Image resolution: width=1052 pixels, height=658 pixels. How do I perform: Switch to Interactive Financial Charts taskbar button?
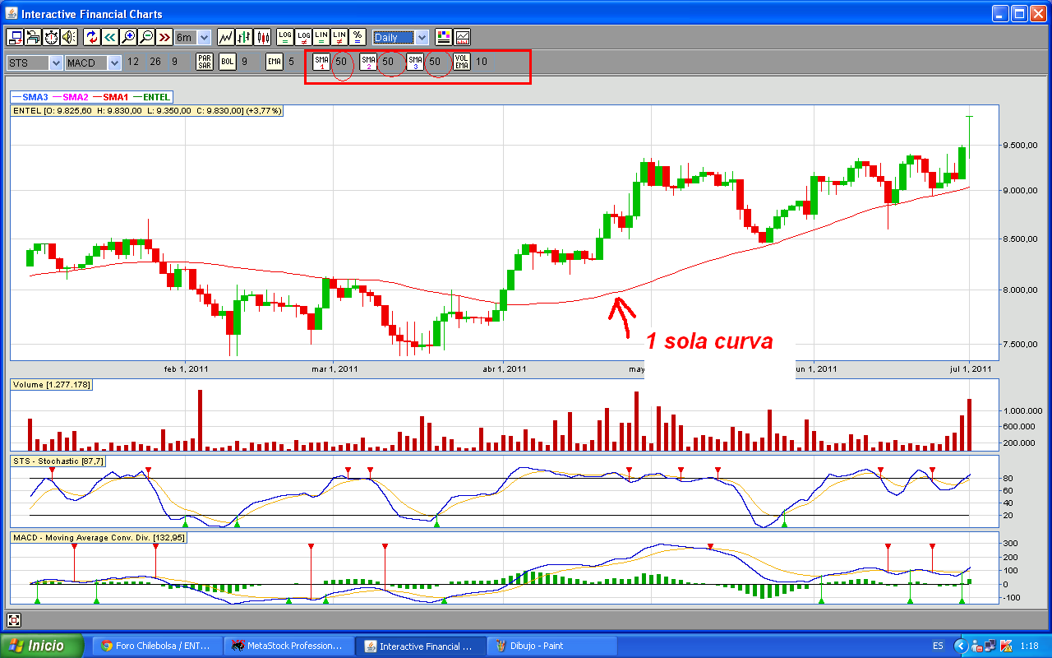421,646
